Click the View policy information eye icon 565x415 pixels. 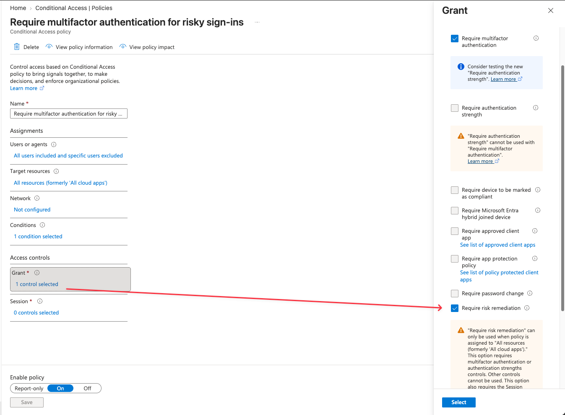pyautogui.click(x=49, y=46)
